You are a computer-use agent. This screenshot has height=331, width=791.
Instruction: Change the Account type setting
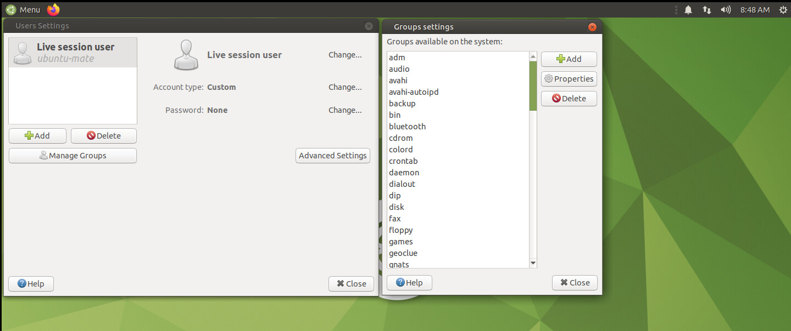(345, 87)
